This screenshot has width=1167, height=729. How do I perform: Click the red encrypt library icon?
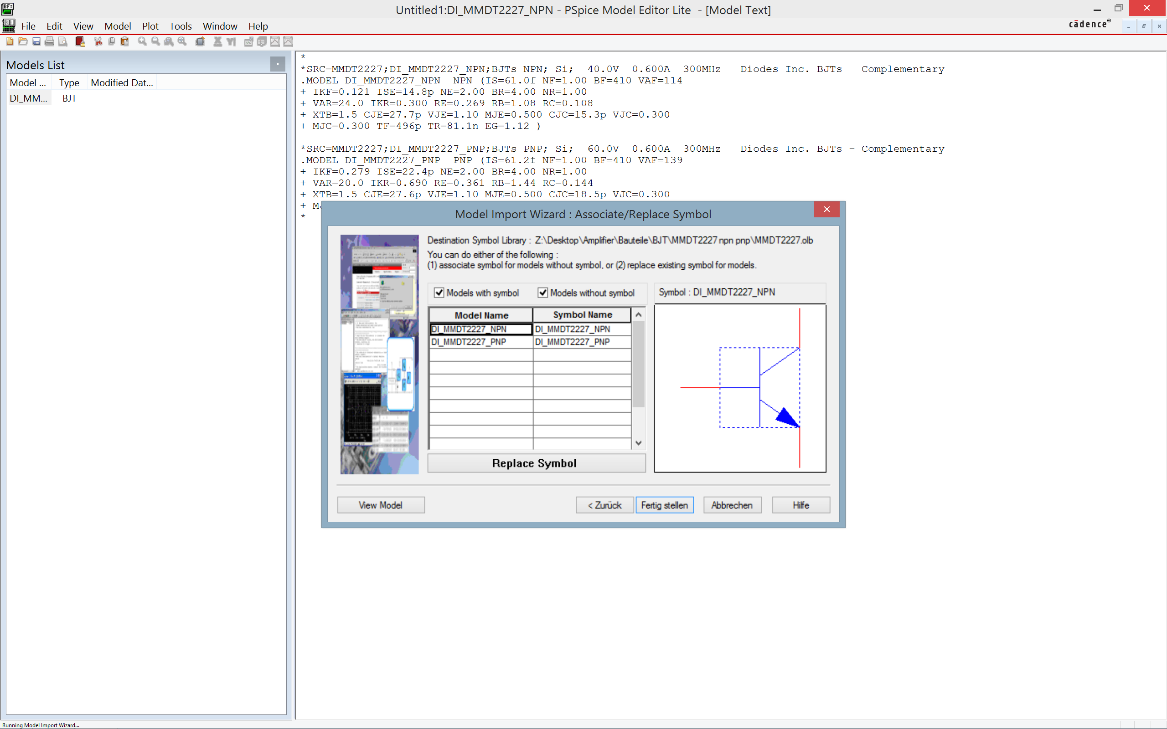tap(80, 41)
